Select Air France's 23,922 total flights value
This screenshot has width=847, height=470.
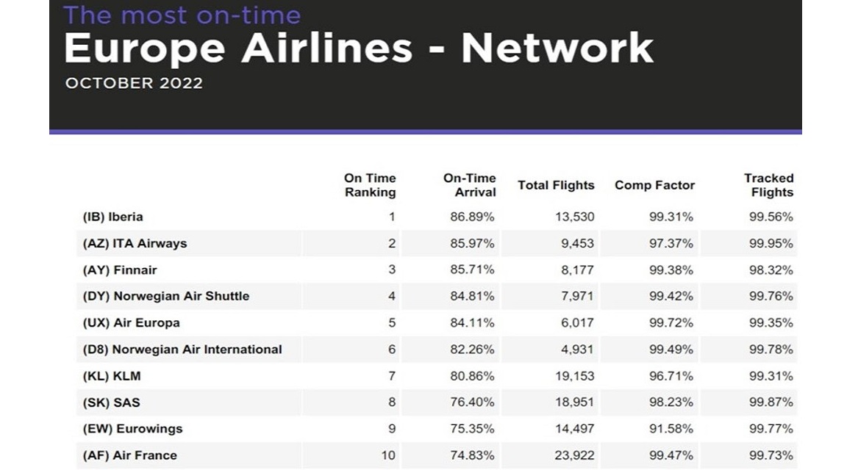point(574,455)
